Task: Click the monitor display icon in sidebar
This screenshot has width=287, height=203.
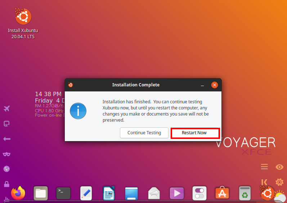Action: pyautogui.click(x=6, y=124)
